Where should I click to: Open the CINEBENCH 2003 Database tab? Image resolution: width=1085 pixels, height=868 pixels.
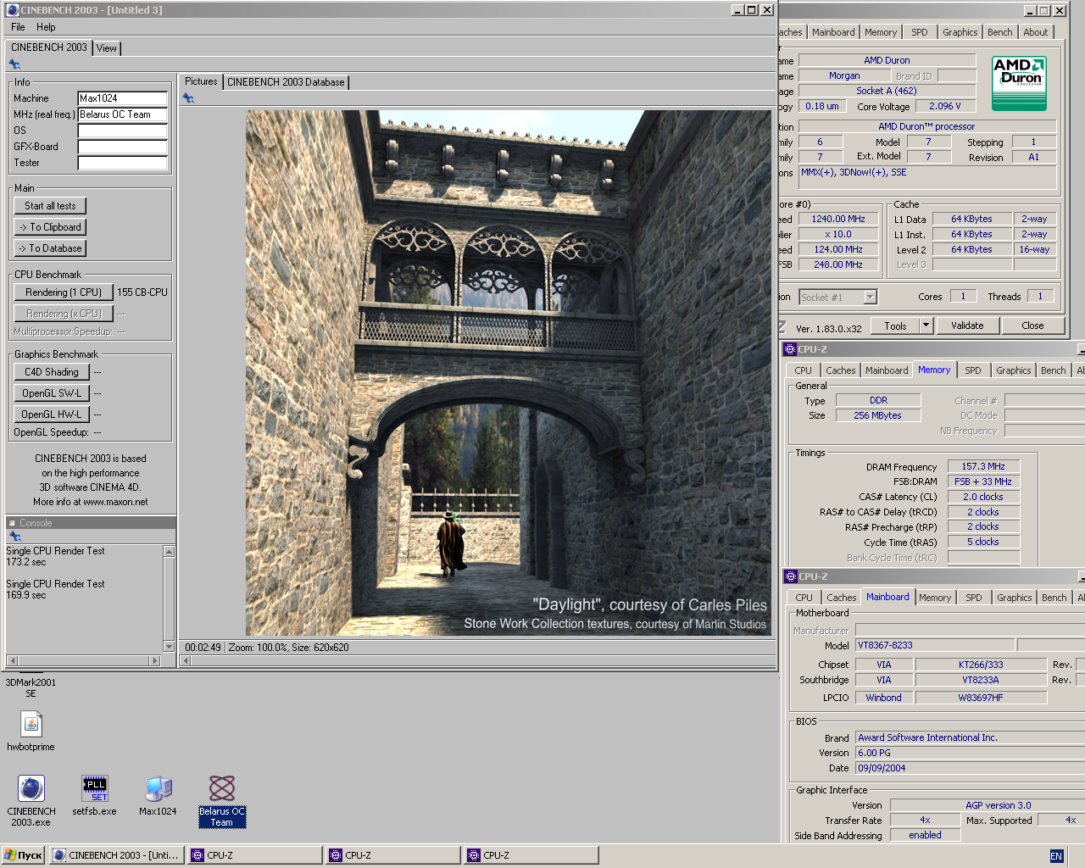point(286,82)
